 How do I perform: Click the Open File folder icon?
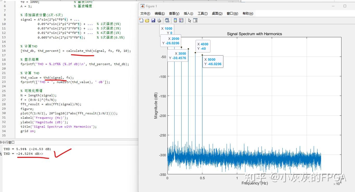[x=147, y=20]
